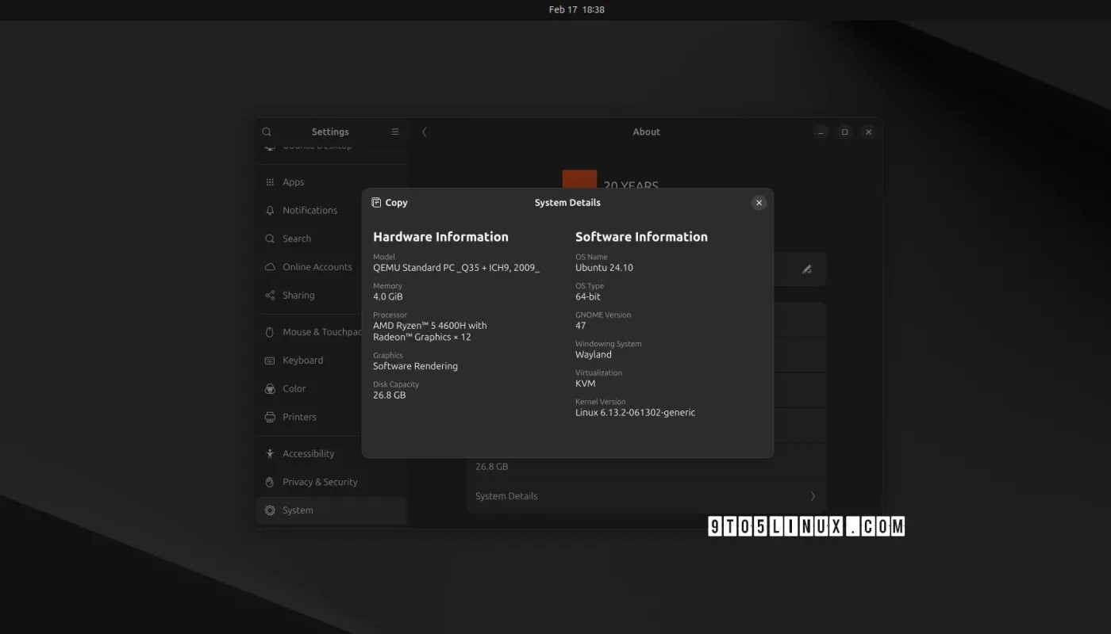
Task: Open search in Settings sidebar header
Action: [x=267, y=132]
